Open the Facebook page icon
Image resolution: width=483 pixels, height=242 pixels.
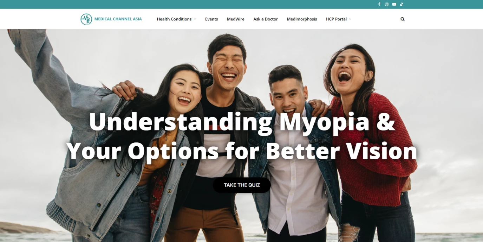pyautogui.click(x=379, y=4)
